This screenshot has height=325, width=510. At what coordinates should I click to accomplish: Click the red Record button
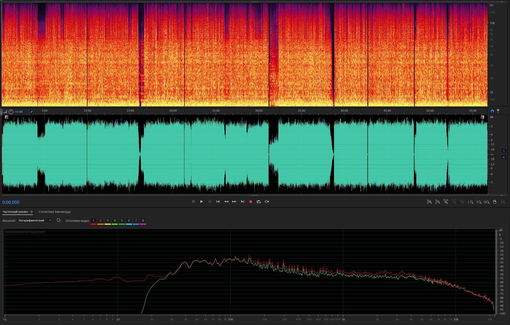(x=250, y=202)
